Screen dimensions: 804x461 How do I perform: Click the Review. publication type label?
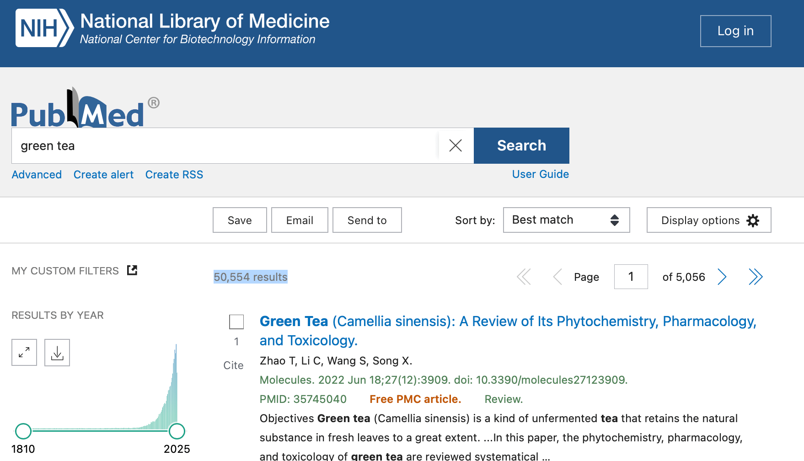coord(504,399)
